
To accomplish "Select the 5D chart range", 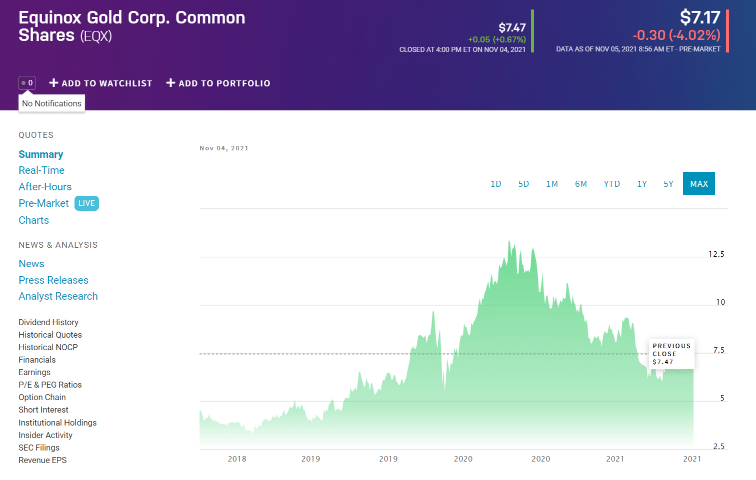I will pos(523,184).
